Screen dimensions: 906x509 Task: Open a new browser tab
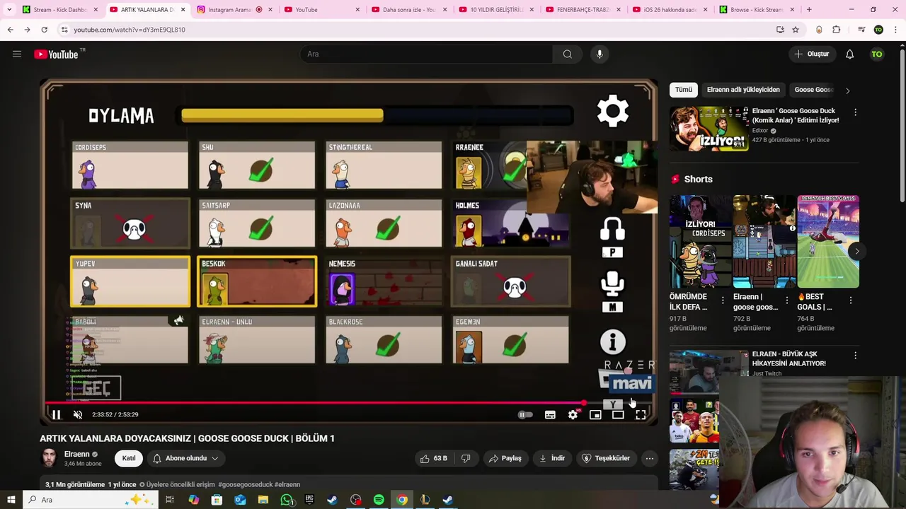point(809,9)
